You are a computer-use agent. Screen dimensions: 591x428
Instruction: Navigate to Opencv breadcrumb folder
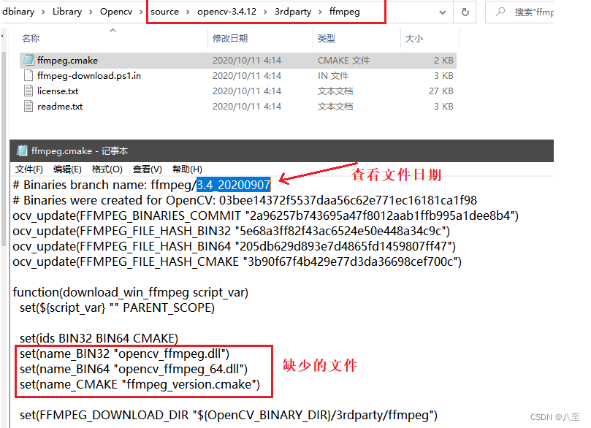[116, 12]
